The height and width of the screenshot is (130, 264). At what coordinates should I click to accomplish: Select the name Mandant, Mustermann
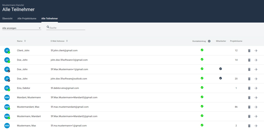tap(29, 98)
